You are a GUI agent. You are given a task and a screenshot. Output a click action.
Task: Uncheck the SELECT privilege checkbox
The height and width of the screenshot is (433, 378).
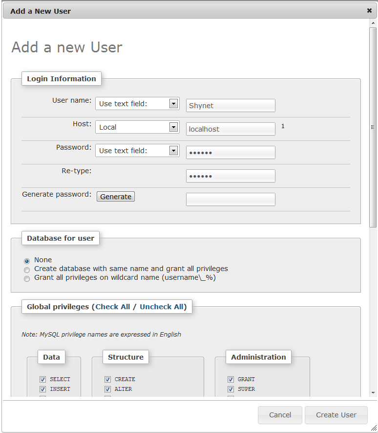[x=42, y=379]
